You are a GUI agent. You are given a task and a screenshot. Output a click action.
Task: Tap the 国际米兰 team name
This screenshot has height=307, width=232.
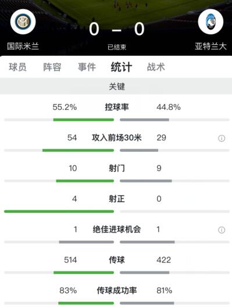tap(23, 47)
